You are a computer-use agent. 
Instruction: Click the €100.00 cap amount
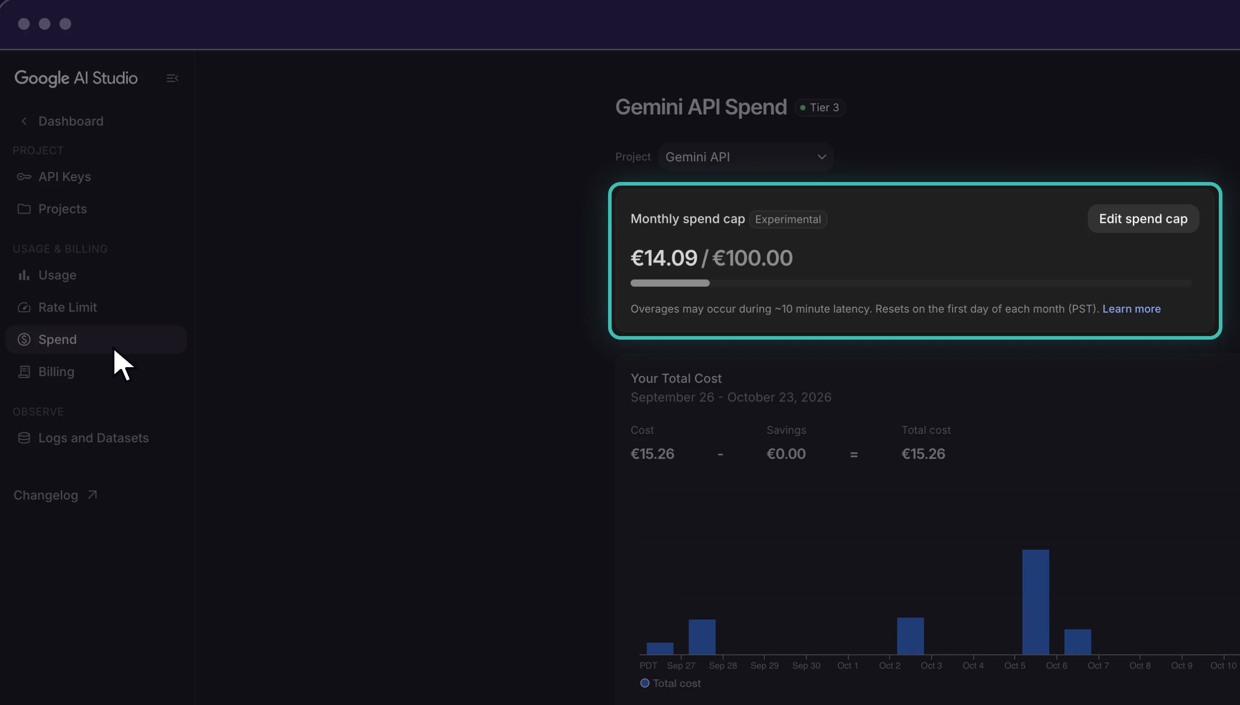pyautogui.click(x=752, y=258)
